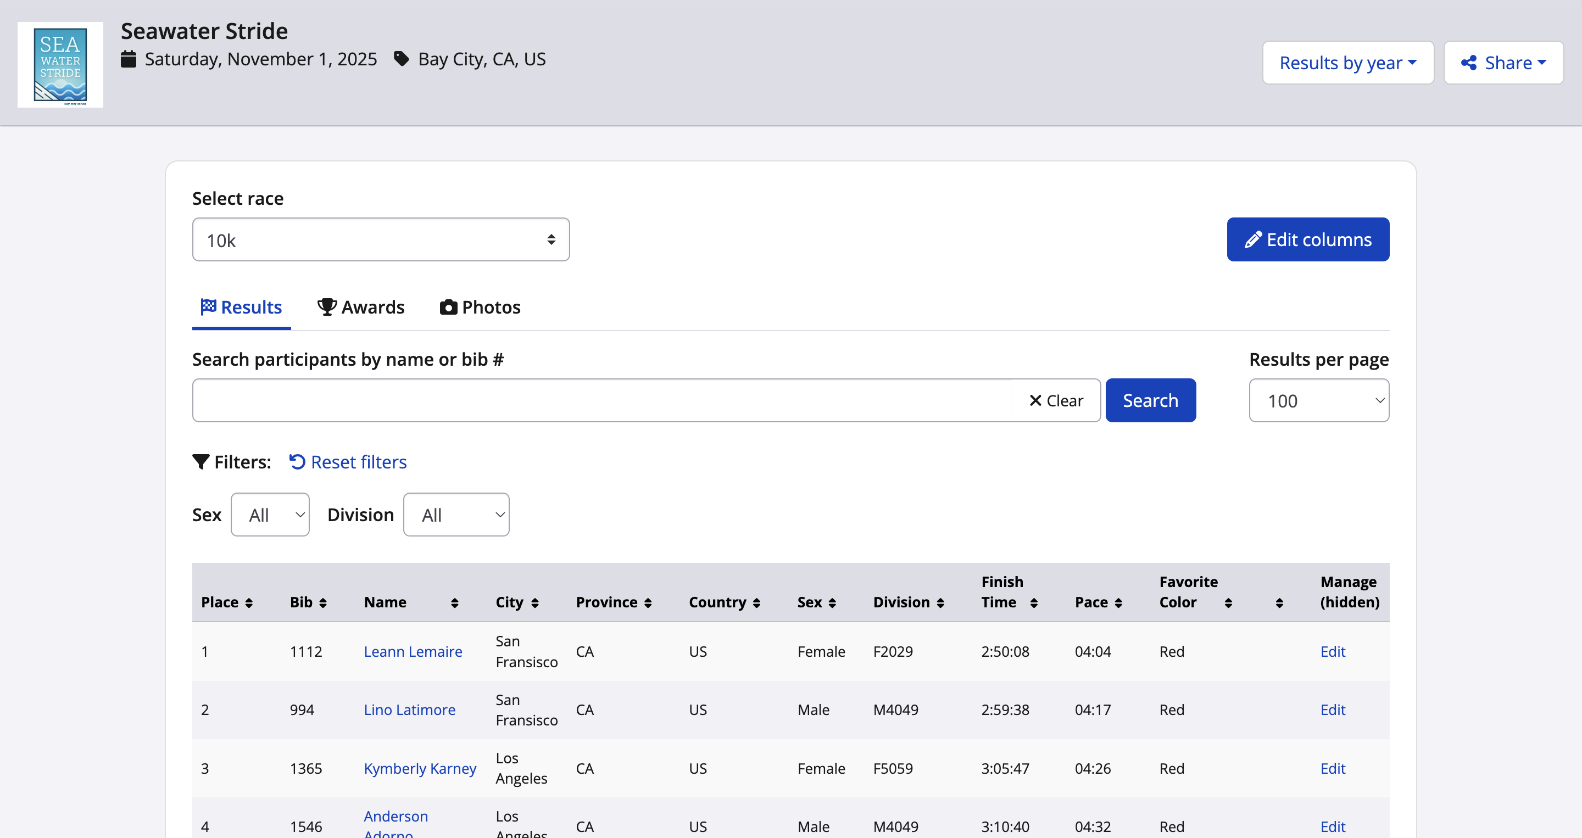Viewport: 1582px width, 838px height.
Task: Sort by Division column arrows
Action: click(x=940, y=603)
